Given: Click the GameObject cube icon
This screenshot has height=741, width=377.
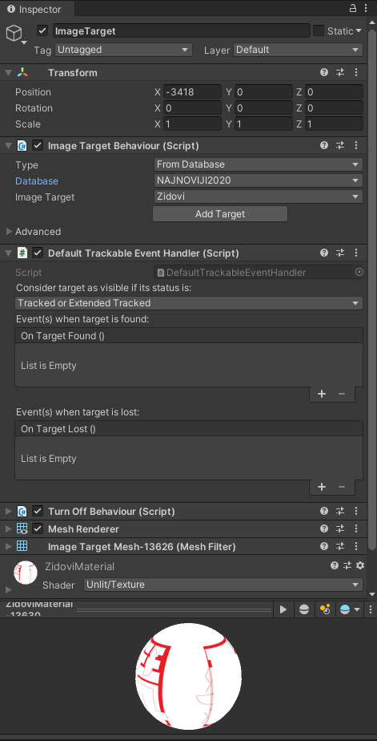Looking at the screenshot, I should point(14,33).
